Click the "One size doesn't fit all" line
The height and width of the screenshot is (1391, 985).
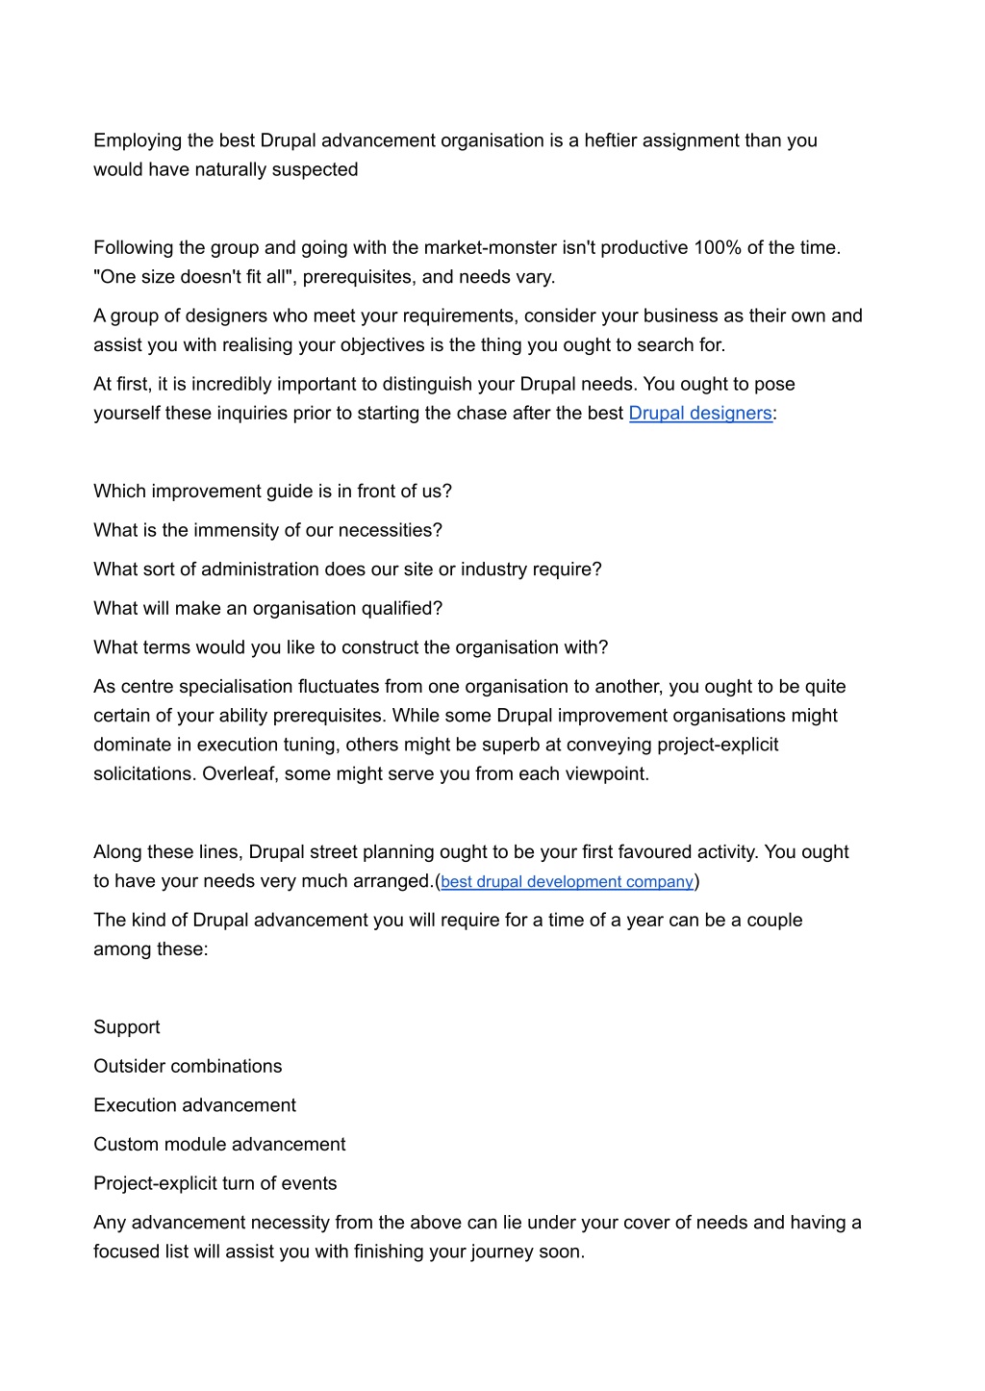tap(324, 277)
